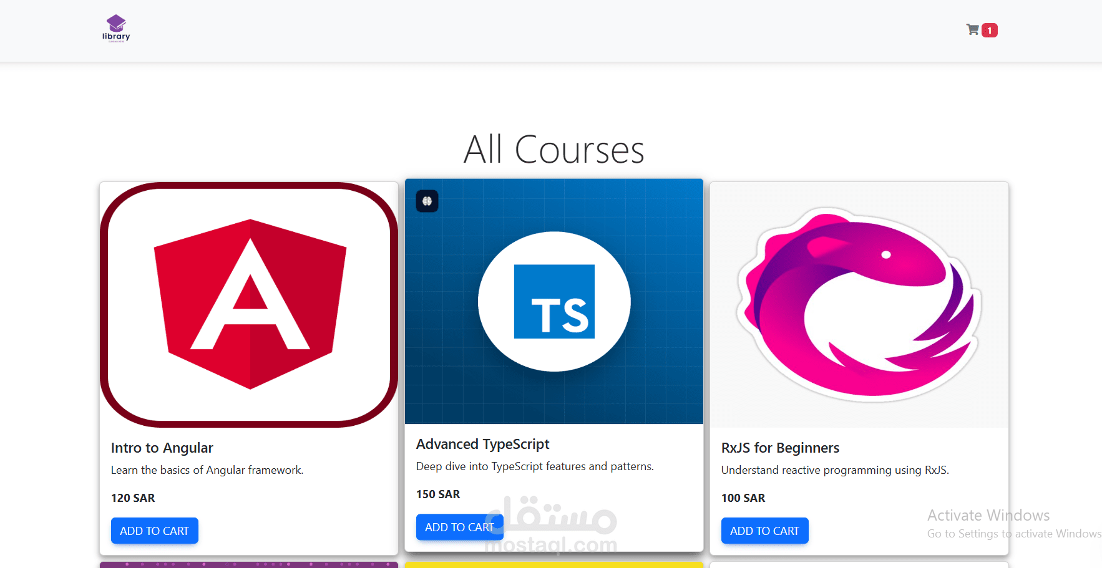Select the RxJS for Beginners title

pyautogui.click(x=781, y=448)
